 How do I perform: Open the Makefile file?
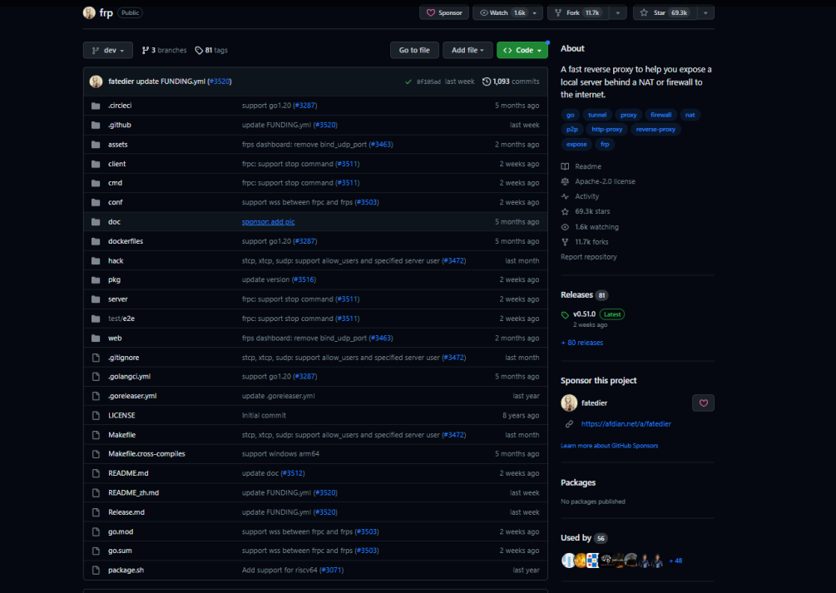point(122,435)
